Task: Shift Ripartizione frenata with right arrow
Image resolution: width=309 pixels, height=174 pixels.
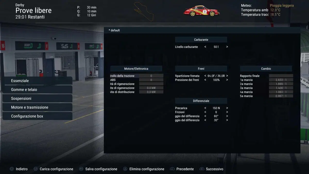Action: (227, 76)
